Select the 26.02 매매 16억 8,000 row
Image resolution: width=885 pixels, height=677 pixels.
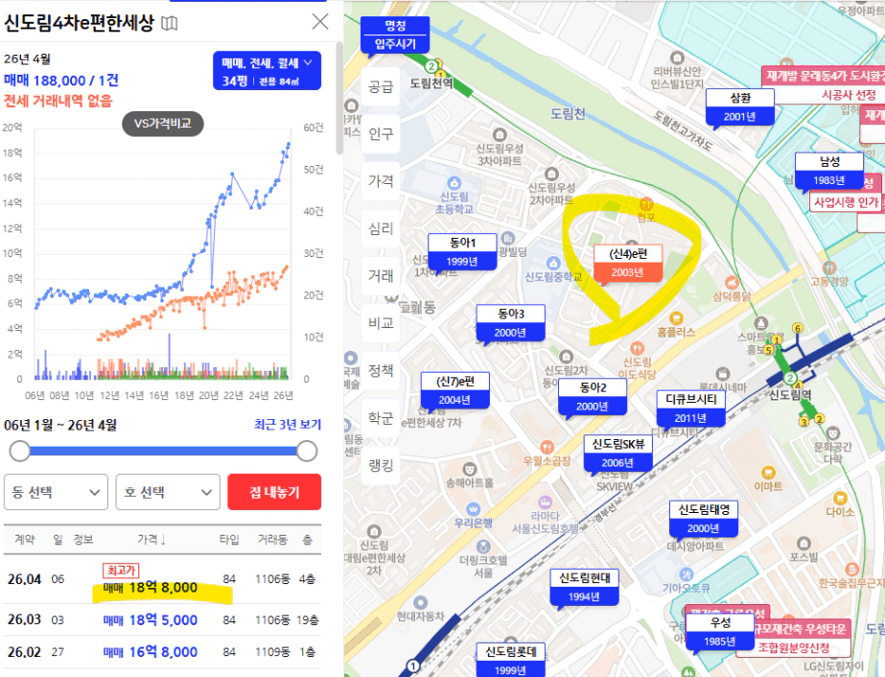pyautogui.click(x=163, y=652)
